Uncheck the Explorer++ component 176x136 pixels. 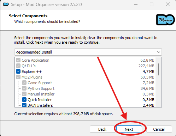click(x=18, y=72)
